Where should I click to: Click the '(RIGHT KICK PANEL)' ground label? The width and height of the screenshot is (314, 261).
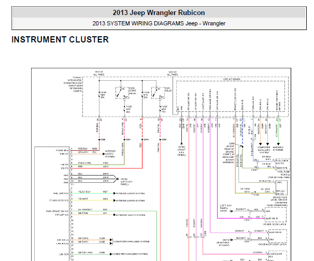182,152
